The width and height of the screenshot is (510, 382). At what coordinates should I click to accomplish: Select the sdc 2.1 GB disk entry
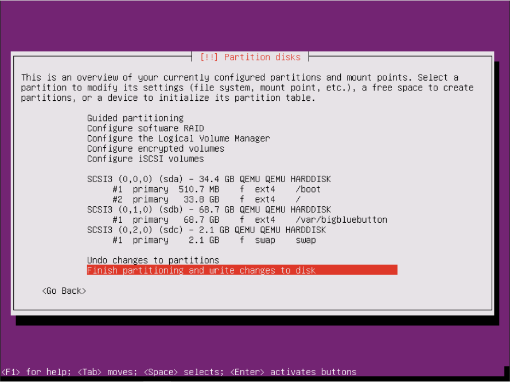coord(206,230)
